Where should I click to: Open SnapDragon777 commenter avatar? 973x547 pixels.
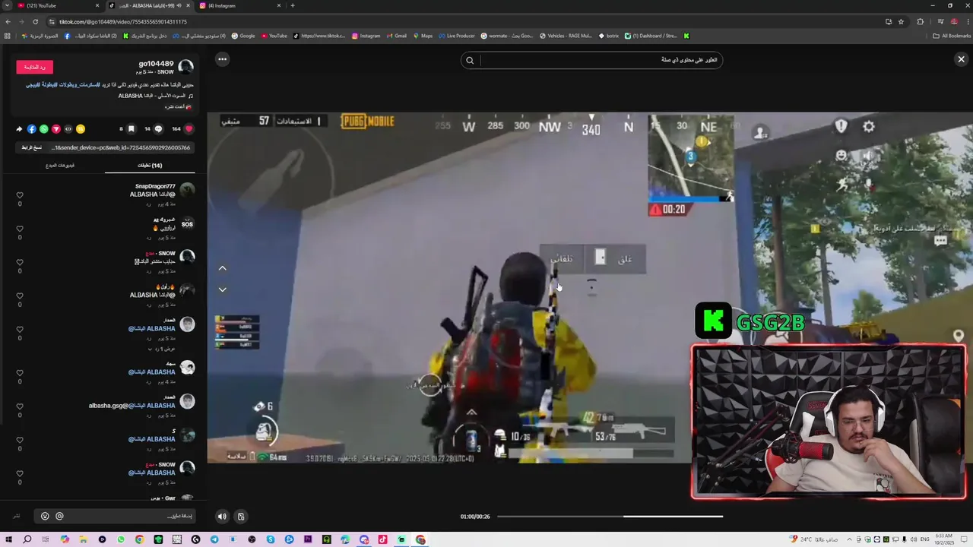coord(187,190)
